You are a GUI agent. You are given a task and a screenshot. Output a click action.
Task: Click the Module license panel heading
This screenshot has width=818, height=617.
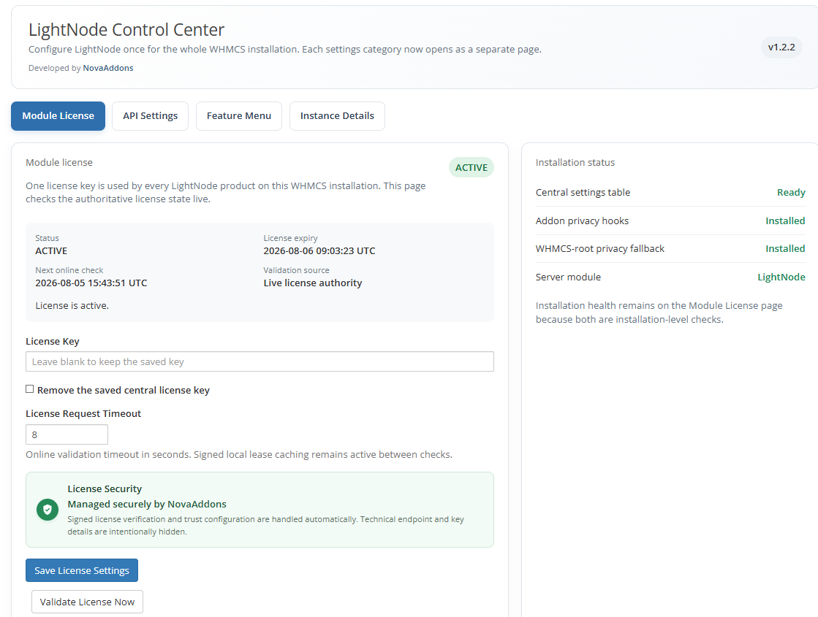[x=59, y=163]
